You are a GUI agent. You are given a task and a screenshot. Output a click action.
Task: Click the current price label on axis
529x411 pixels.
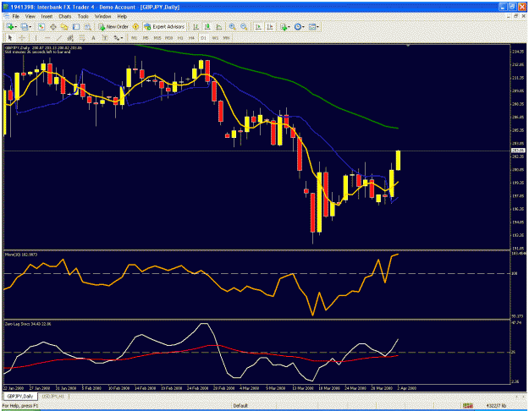coord(518,151)
